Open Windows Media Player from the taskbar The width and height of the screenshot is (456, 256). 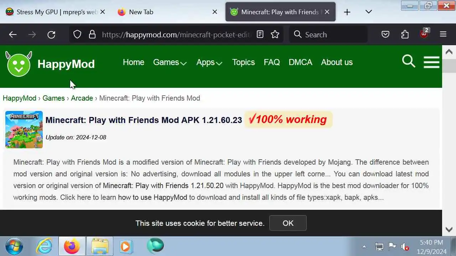click(x=126, y=246)
